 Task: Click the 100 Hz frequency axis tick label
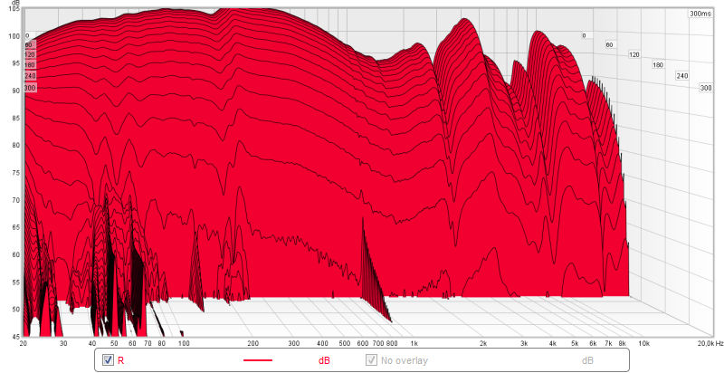click(x=183, y=345)
